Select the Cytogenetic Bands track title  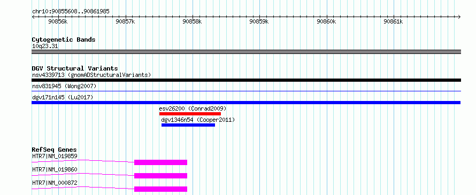[x=64, y=40]
